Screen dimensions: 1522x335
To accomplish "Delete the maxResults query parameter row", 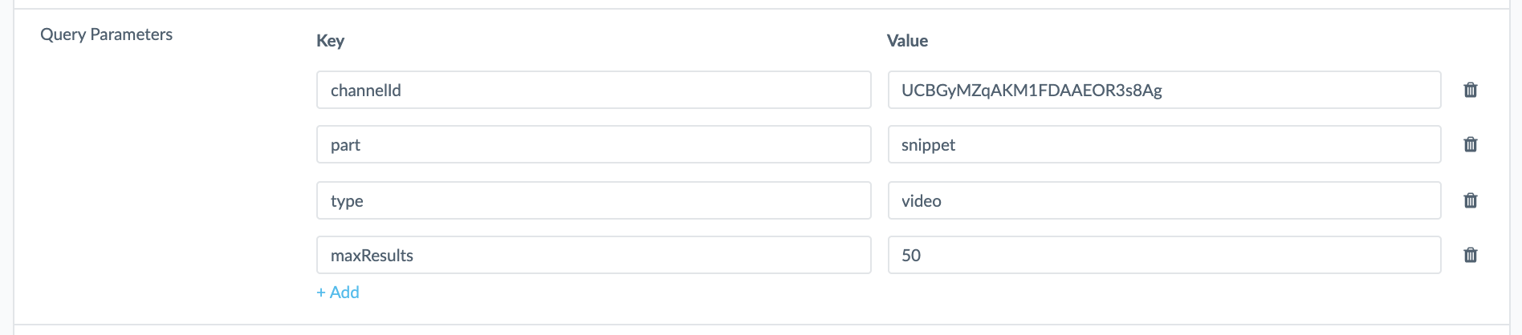I will click(1471, 255).
